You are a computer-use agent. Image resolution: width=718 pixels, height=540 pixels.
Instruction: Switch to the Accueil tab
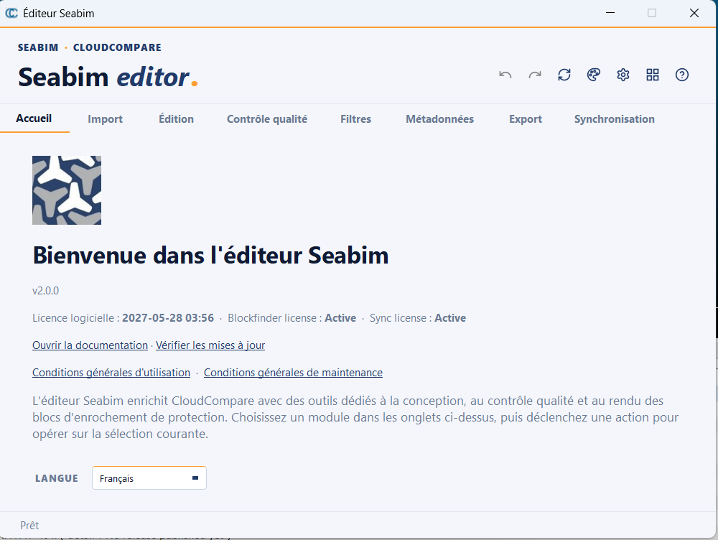(x=34, y=118)
